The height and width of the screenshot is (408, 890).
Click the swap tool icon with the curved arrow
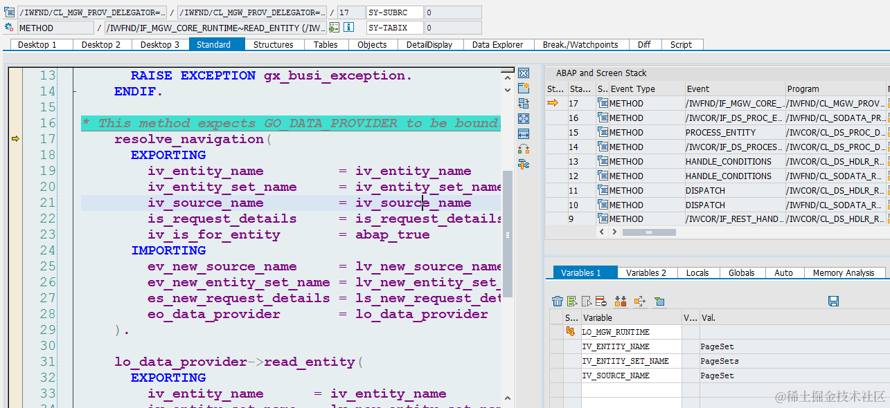[524, 149]
